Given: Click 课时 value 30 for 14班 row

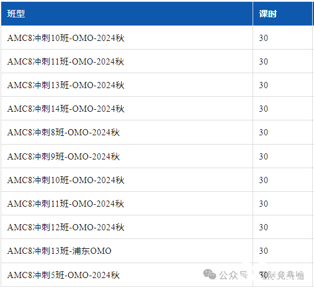Looking at the screenshot, I should (x=264, y=109).
